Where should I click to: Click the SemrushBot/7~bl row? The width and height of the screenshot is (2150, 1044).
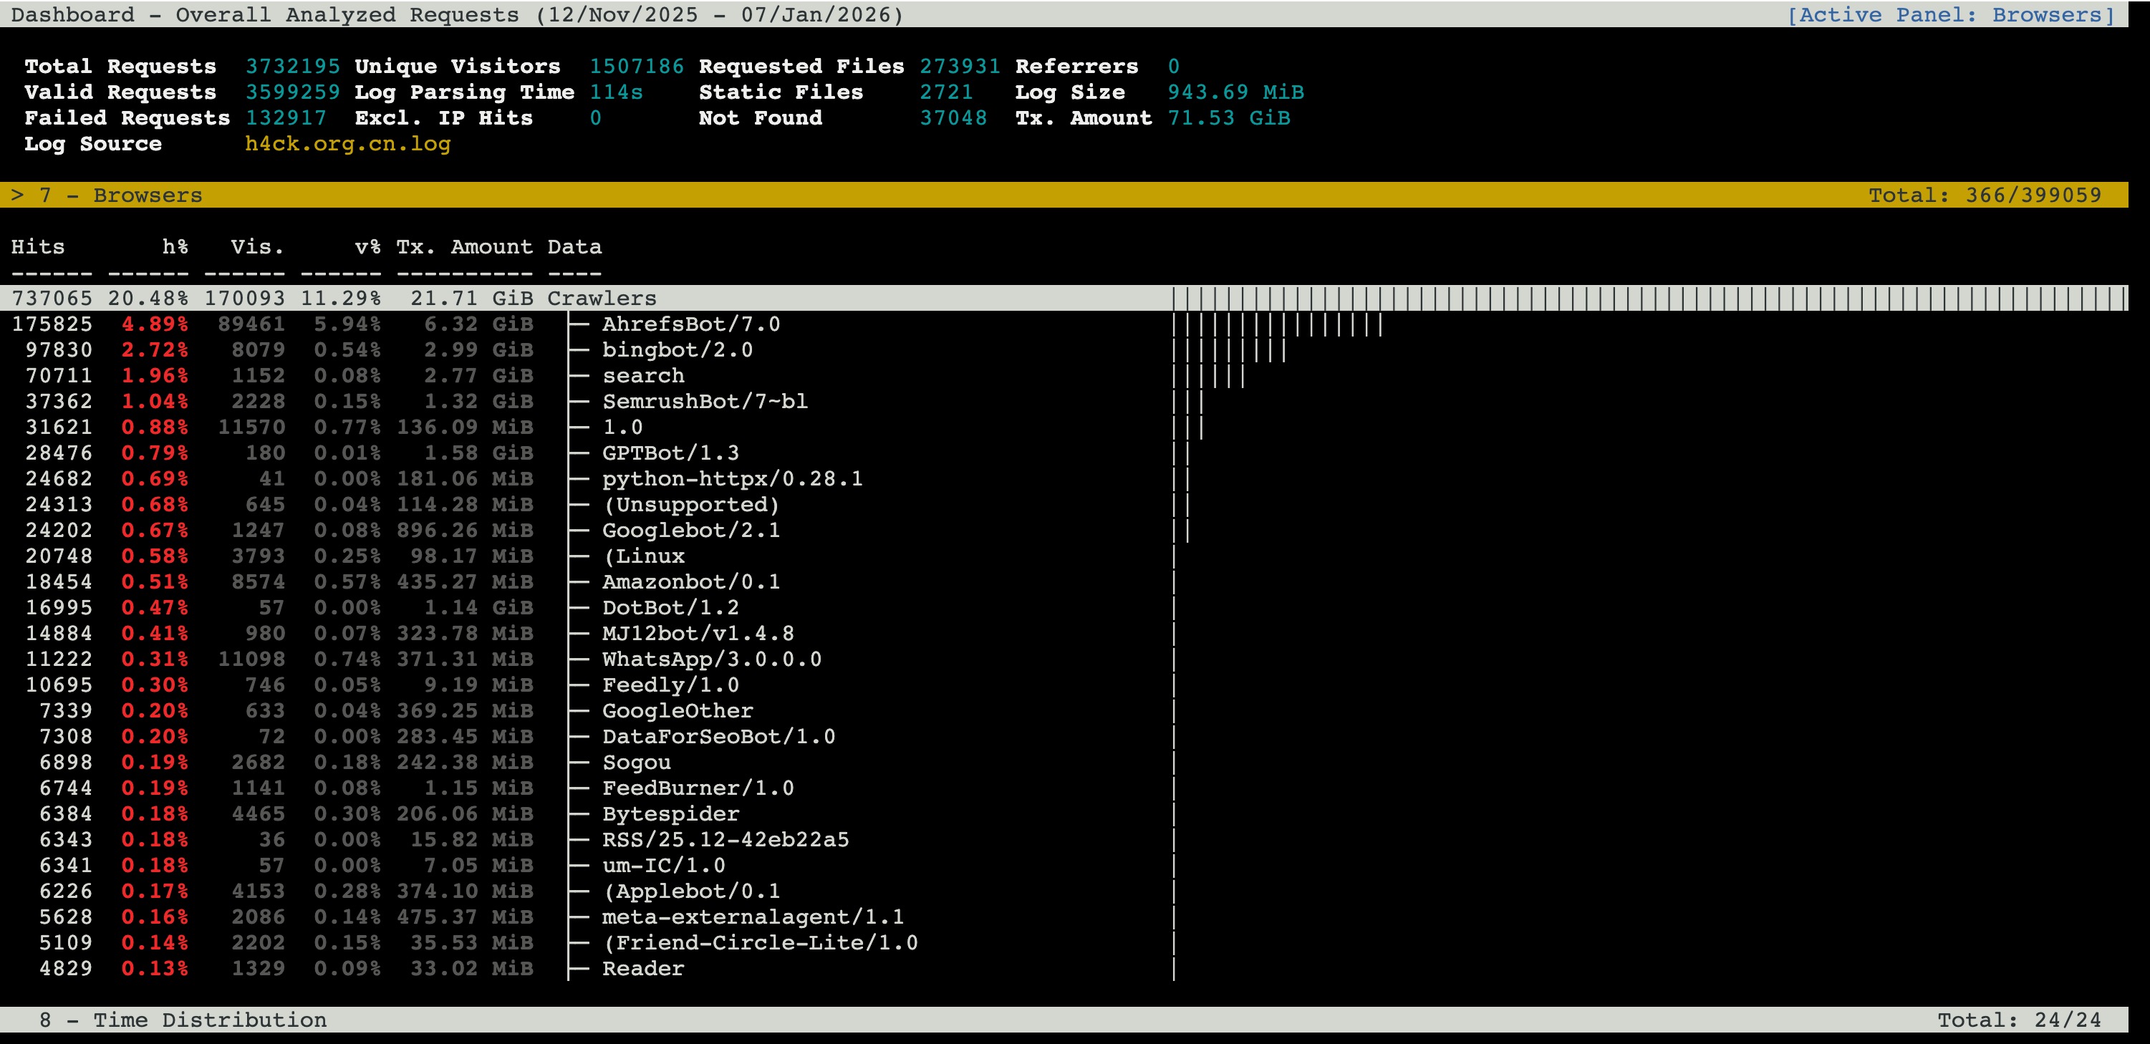[705, 402]
